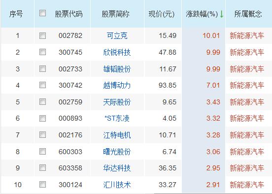Select stock code 000893
The image size is (272, 194).
click(70, 118)
